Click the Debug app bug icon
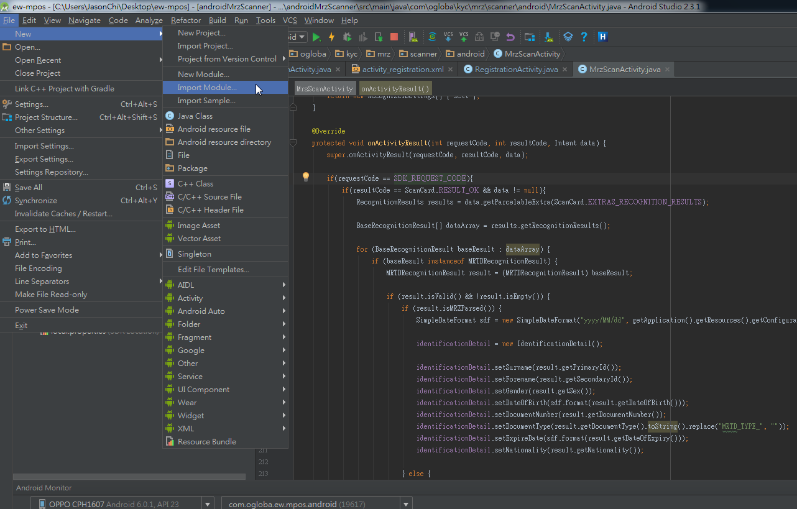 tap(348, 37)
